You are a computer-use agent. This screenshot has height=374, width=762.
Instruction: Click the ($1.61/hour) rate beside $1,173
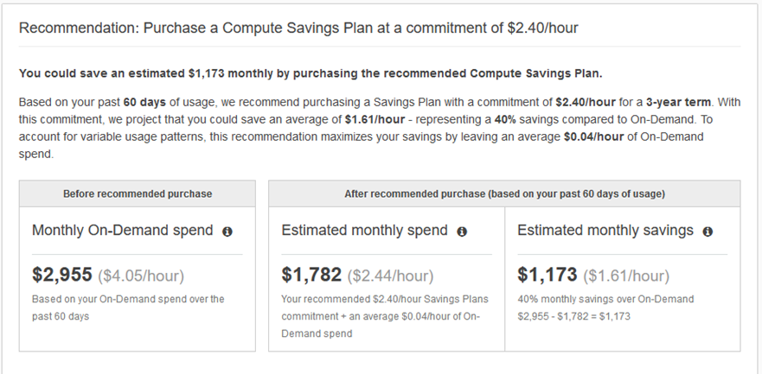click(x=626, y=276)
